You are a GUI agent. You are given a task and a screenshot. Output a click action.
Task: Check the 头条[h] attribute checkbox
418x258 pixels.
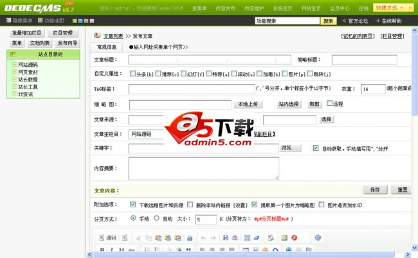point(132,74)
